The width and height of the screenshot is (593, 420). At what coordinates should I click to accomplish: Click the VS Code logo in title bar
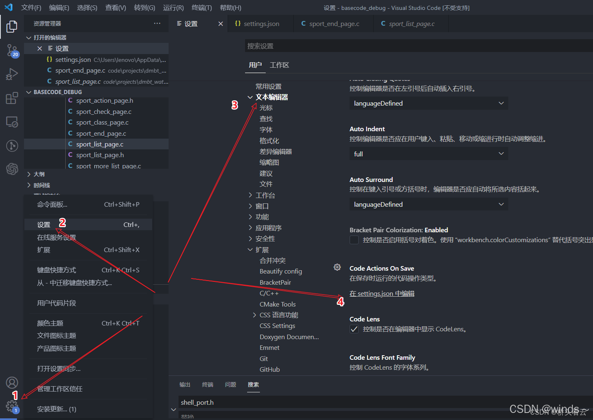pos(9,7)
